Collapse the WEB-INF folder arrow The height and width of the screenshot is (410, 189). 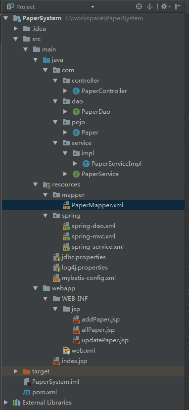pyautogui.click(x=45, y=299)
